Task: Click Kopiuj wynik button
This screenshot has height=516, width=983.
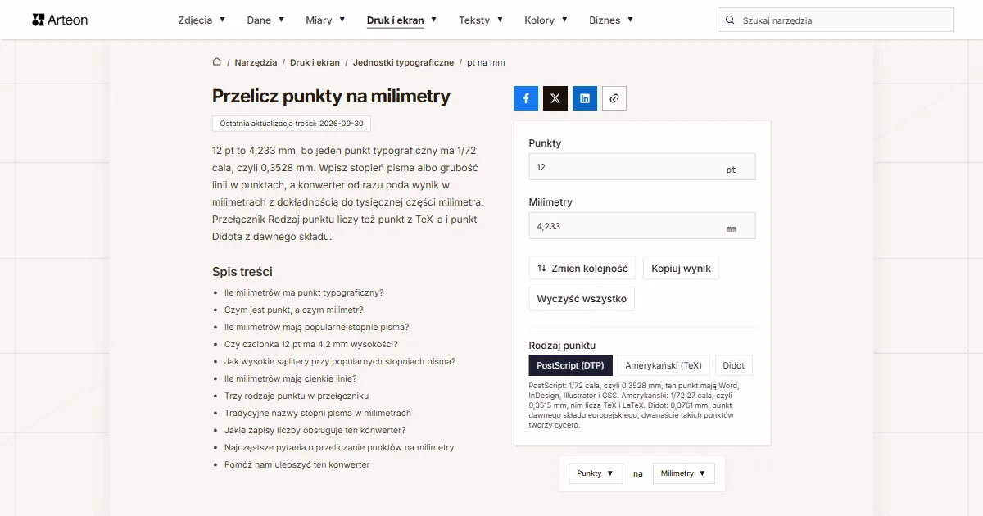Action: click(x=681, y=268)
